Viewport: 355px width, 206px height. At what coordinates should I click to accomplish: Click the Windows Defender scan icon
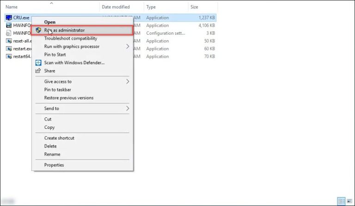(x=38, y=62)
